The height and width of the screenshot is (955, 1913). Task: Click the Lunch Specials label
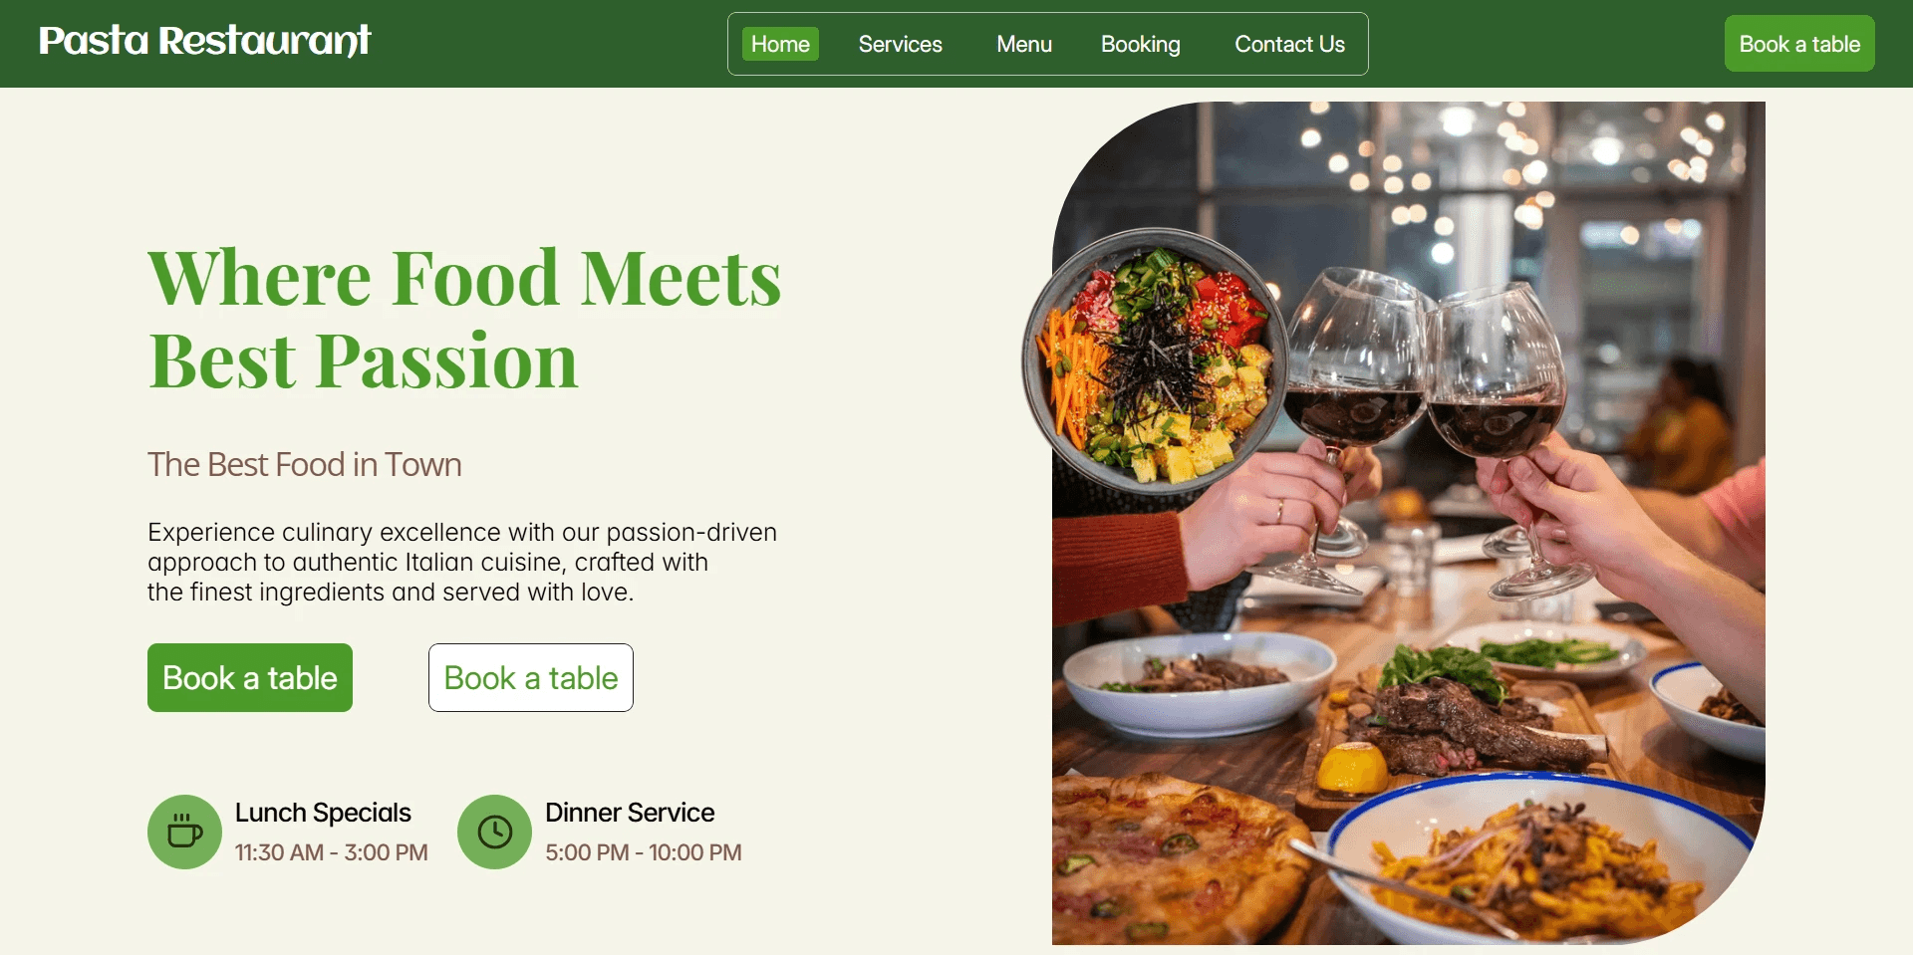323,813
